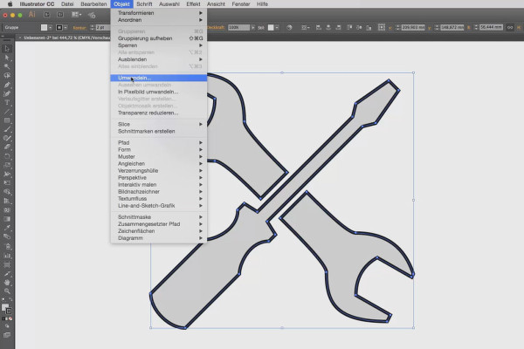
Task: Select the Shape Builder tool
Action: click(x=7, y=192)
